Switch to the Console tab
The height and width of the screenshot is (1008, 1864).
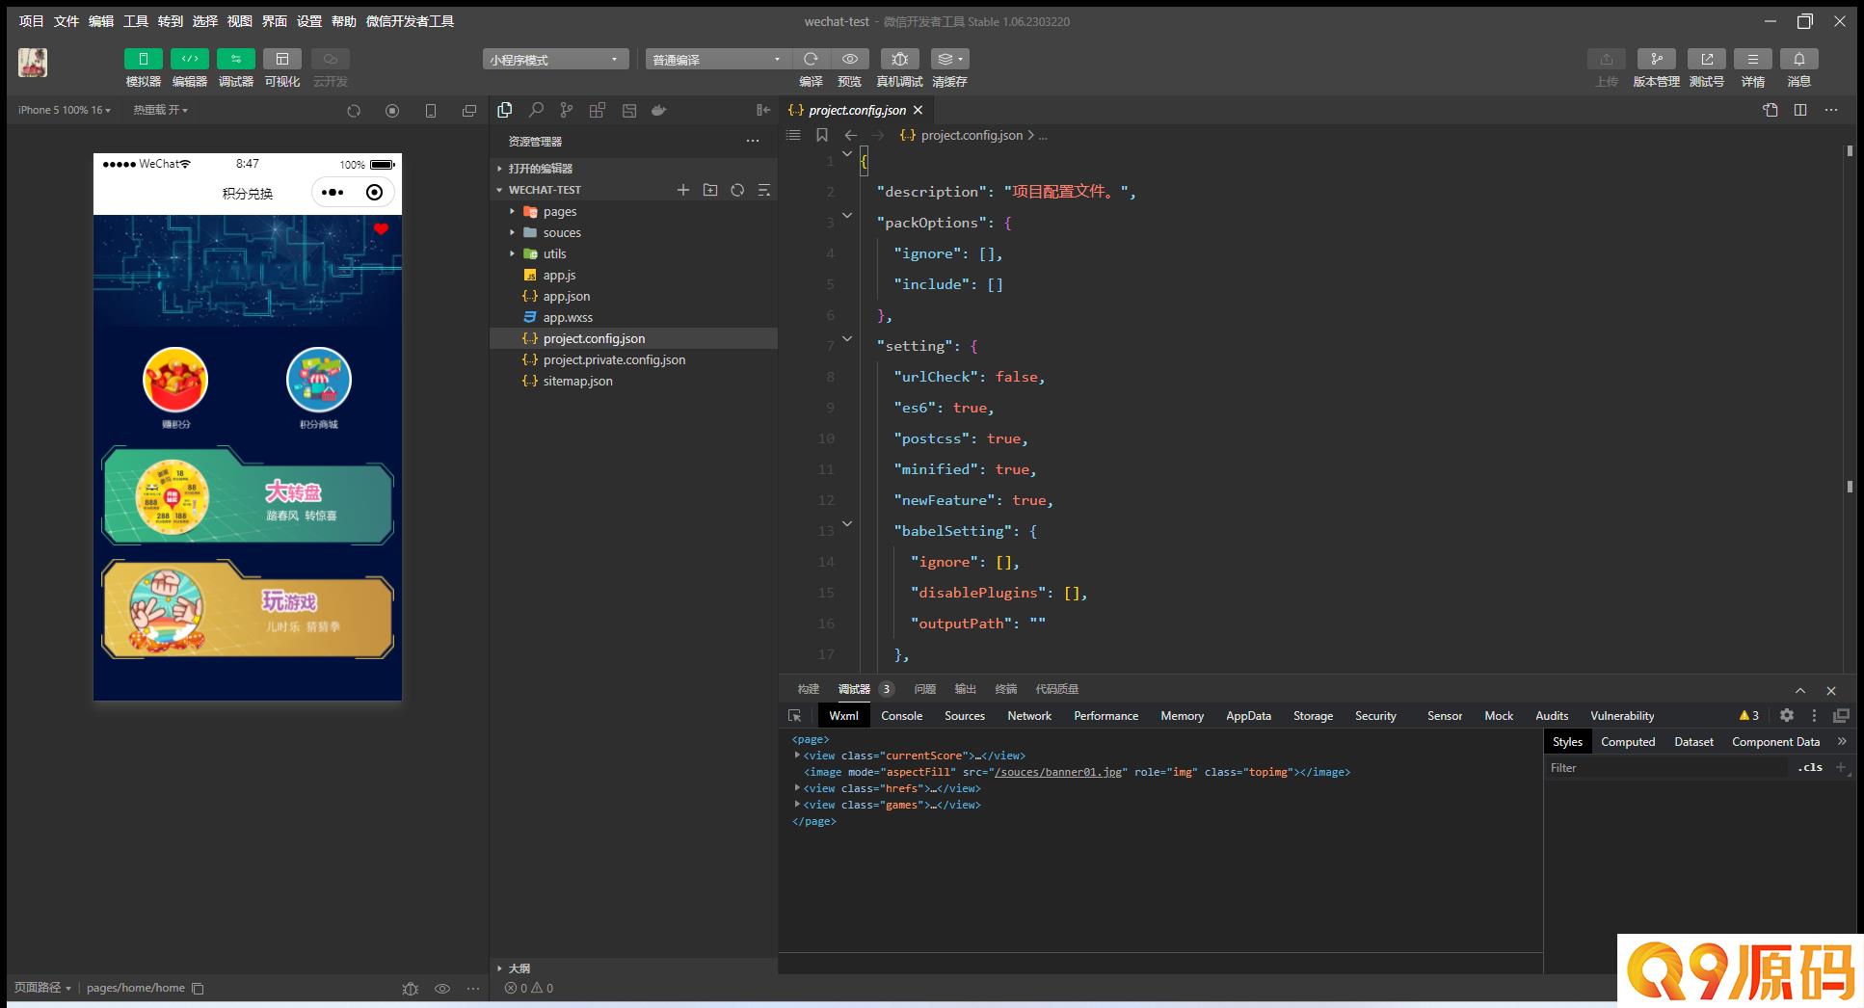901,715
